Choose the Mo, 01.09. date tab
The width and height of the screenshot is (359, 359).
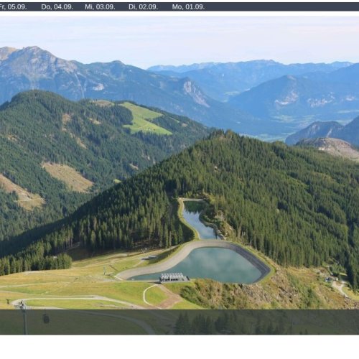(188, 7)
